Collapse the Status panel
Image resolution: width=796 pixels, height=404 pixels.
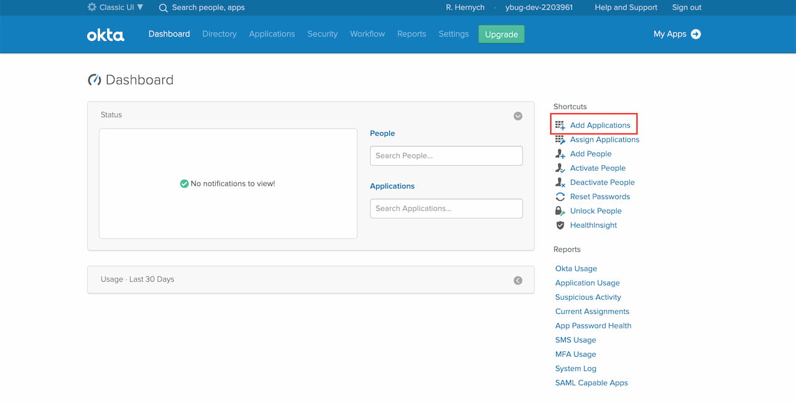coord(518,116)
